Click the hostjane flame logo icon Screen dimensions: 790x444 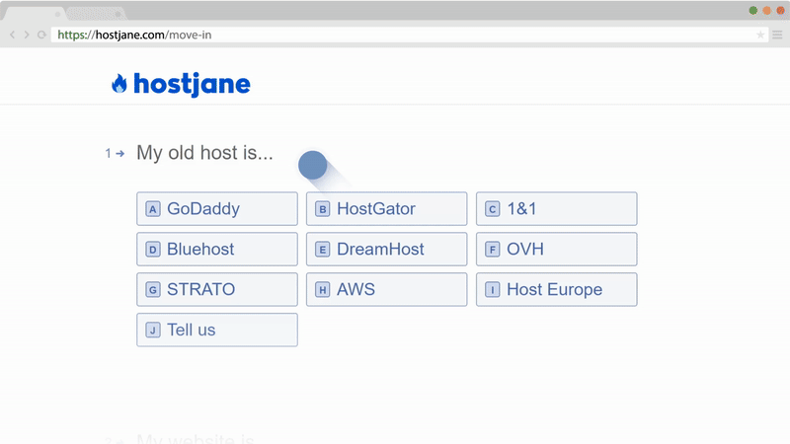click(x=119, y=84)
